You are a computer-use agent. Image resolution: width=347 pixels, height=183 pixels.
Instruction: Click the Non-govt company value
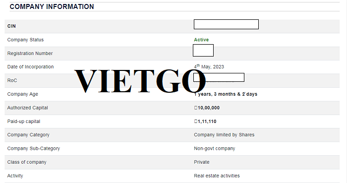coord(215,148)
